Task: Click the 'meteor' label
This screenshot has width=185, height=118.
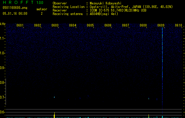Action: pyautogui.click(x=42, y=9)
